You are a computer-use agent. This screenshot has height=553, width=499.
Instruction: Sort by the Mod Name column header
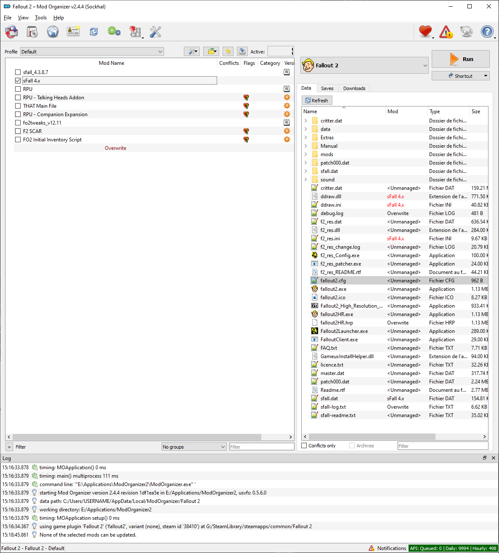111,63
